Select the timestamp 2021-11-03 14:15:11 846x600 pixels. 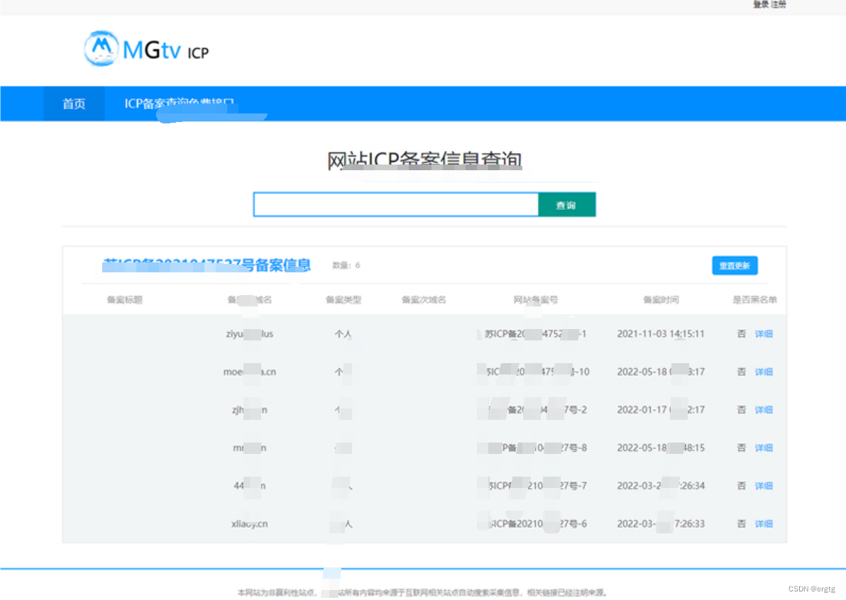[660, 334]
